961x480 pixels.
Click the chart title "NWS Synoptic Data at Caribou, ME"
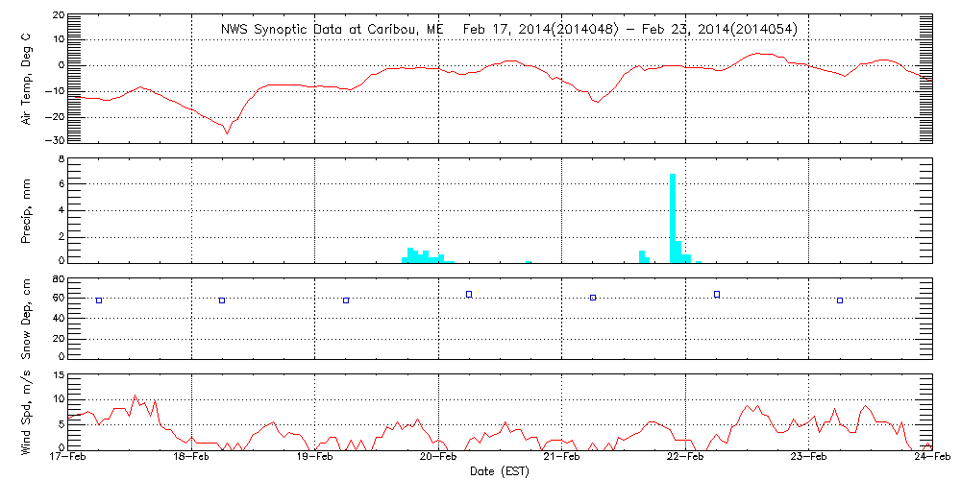(x=332, y=29)
